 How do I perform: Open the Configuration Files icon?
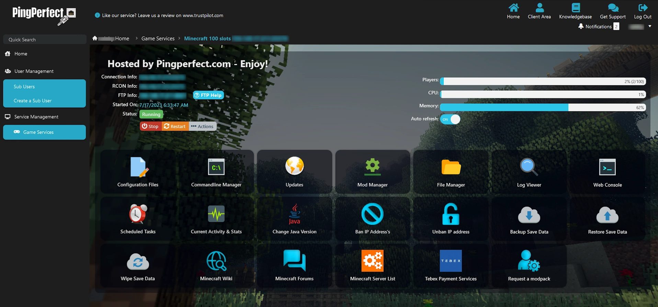(138, 168)
